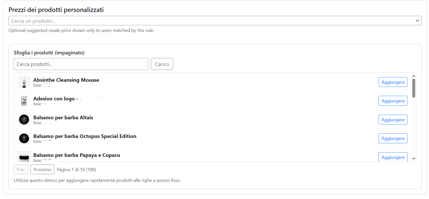Click the Absinthe Cleansing Mousse product thumbnail
Screen dimensions: 429x199
pyautogui.click(x=24, y=82)
